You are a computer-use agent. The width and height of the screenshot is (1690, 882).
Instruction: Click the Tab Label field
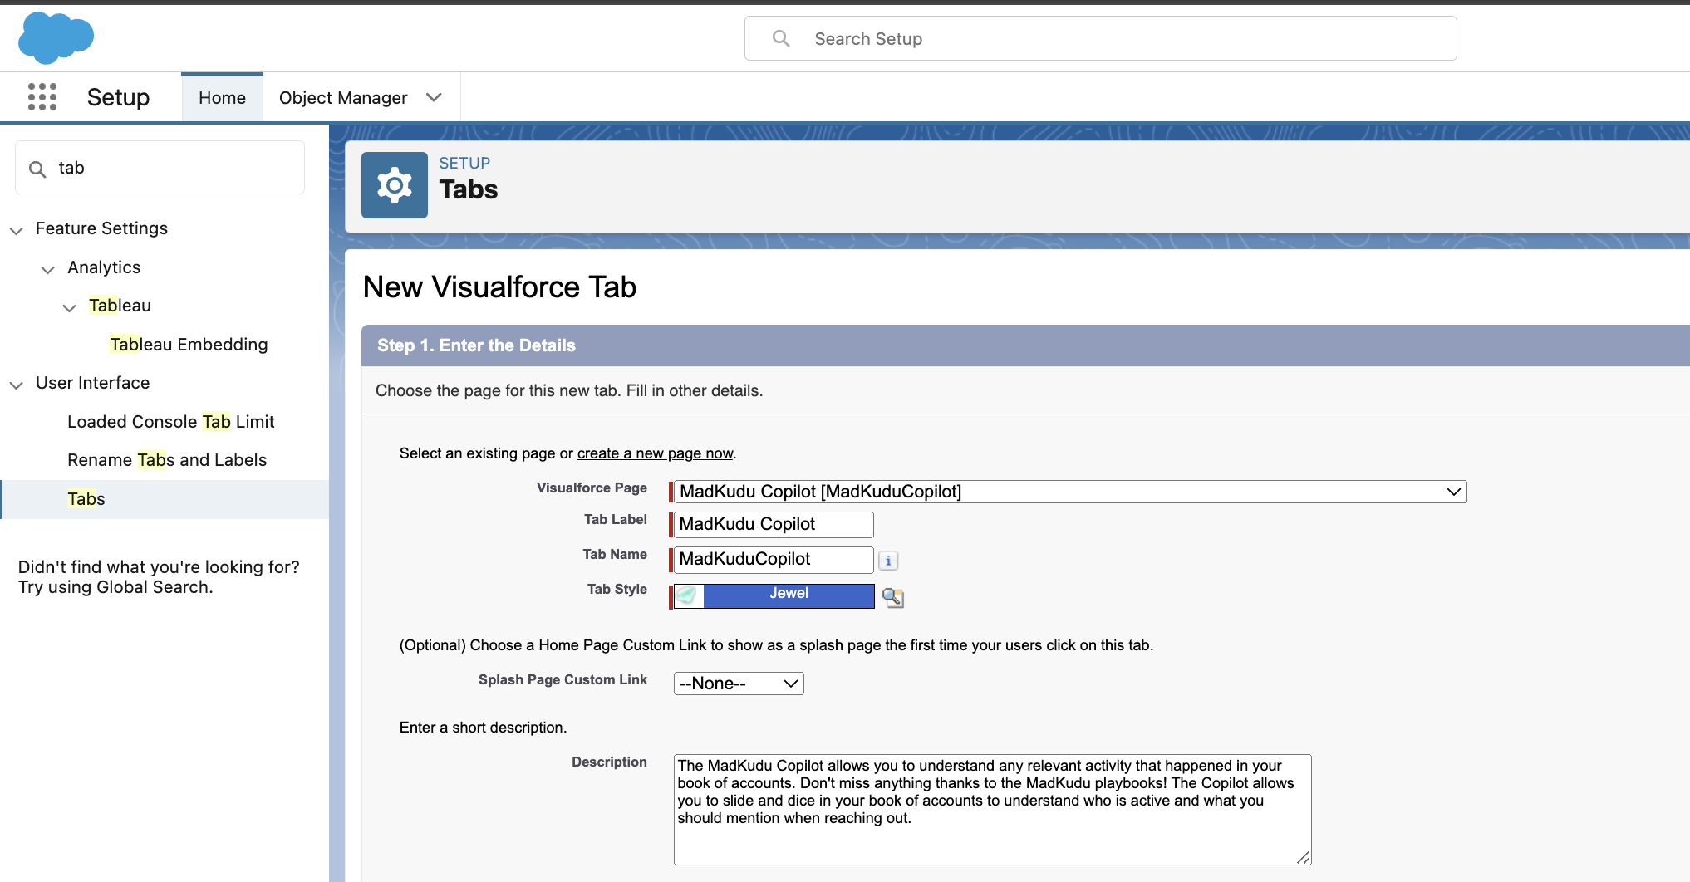click(774, 524)
